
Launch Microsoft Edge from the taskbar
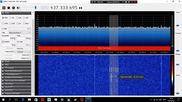pos(23,99)
